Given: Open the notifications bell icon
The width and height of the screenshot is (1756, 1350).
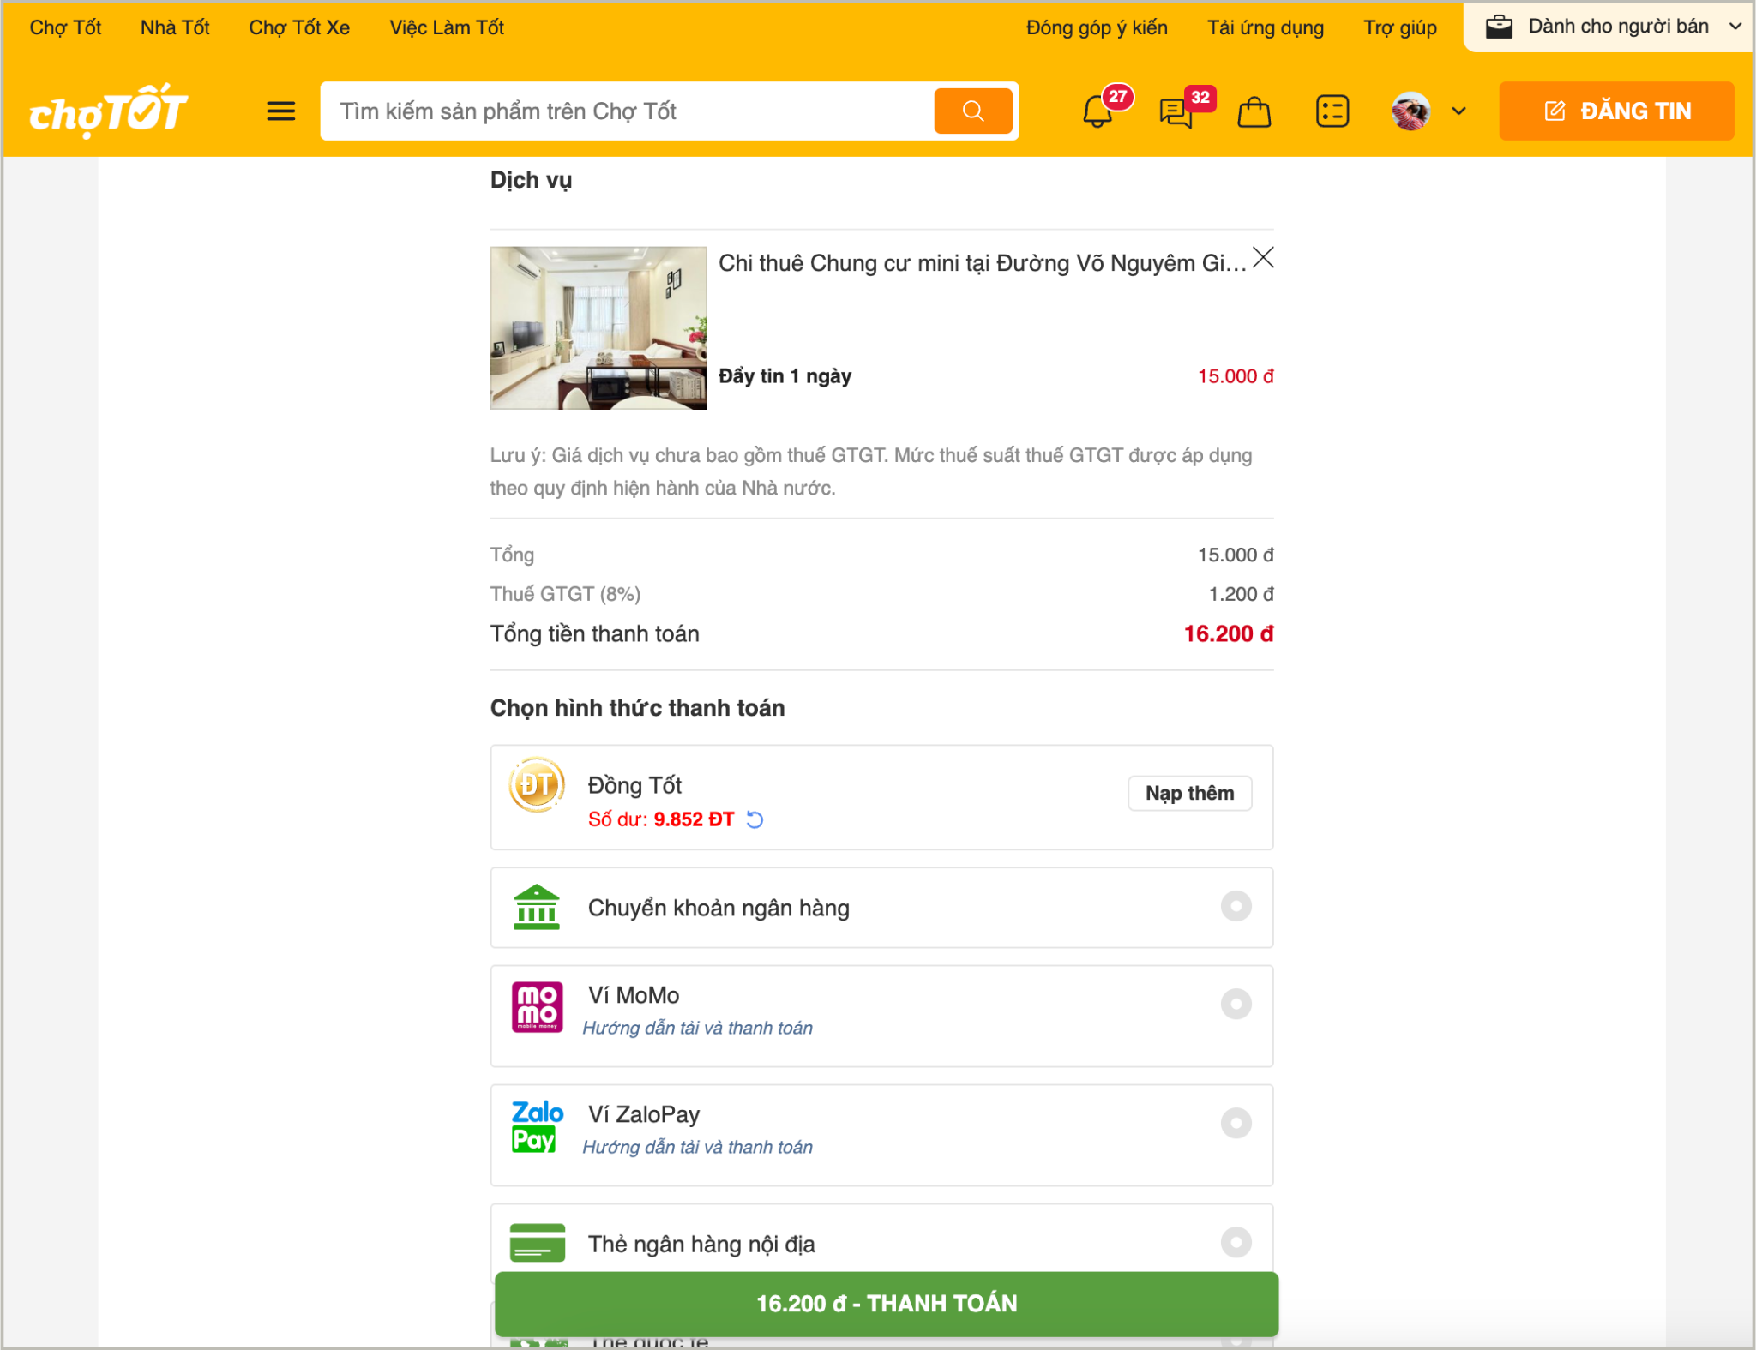Looking at the screenshot, I should click(x=1097, y=112).
